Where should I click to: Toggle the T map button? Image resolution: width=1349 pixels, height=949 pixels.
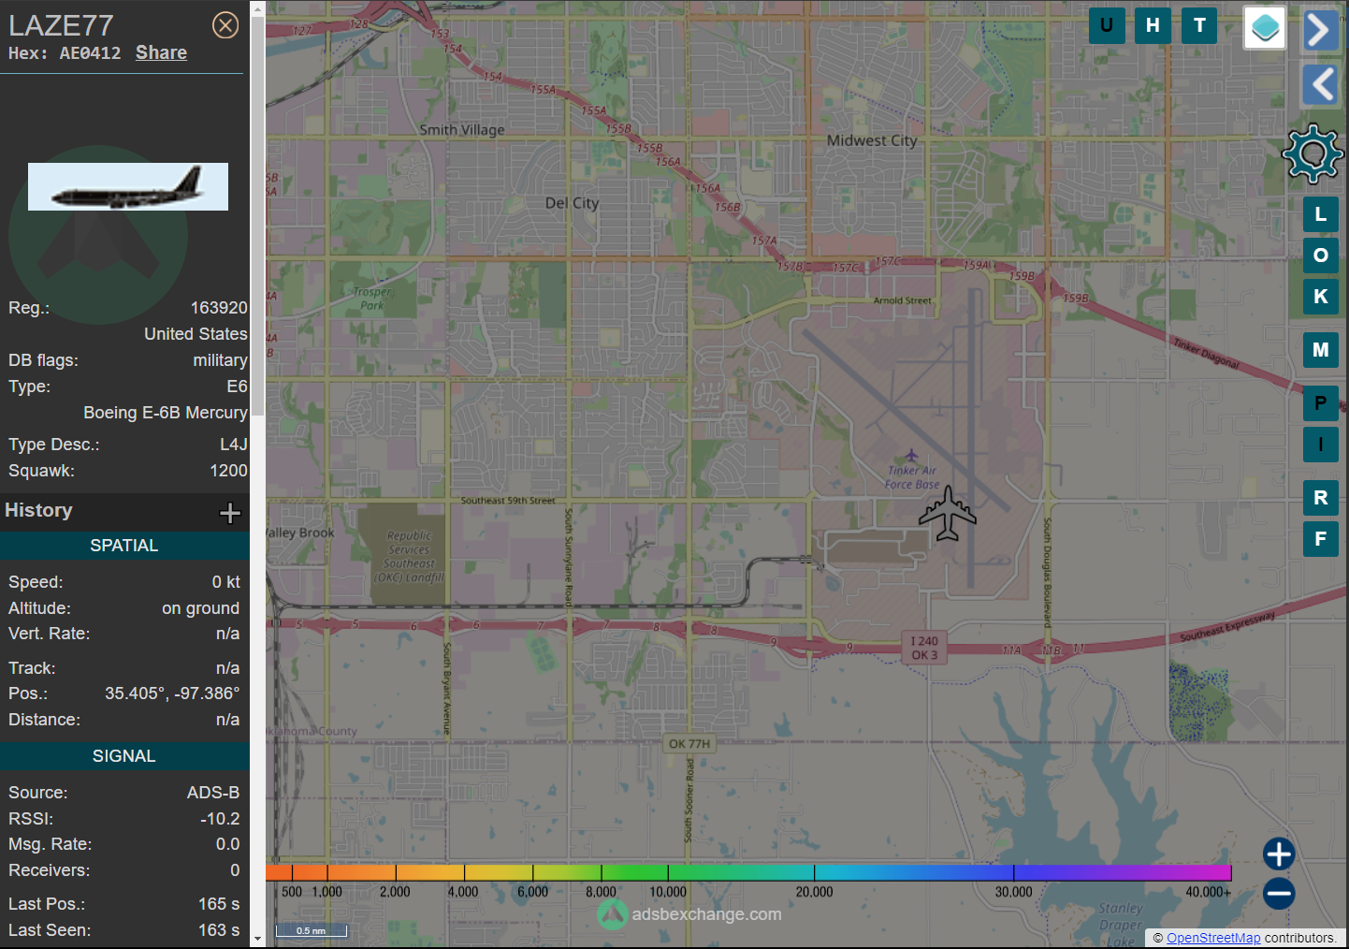click(x=1199, y=25)
